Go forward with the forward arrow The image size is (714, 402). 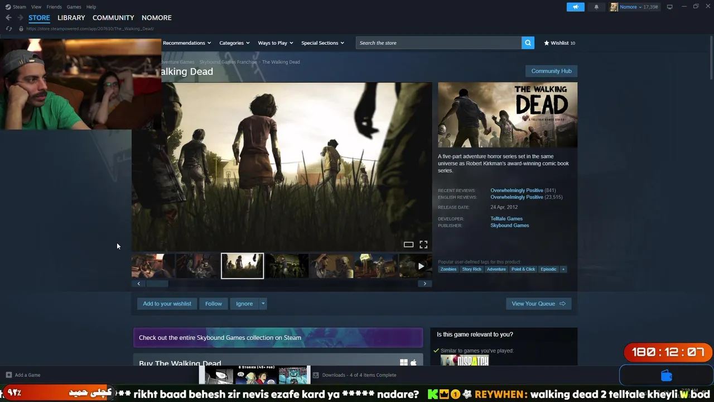20,18
